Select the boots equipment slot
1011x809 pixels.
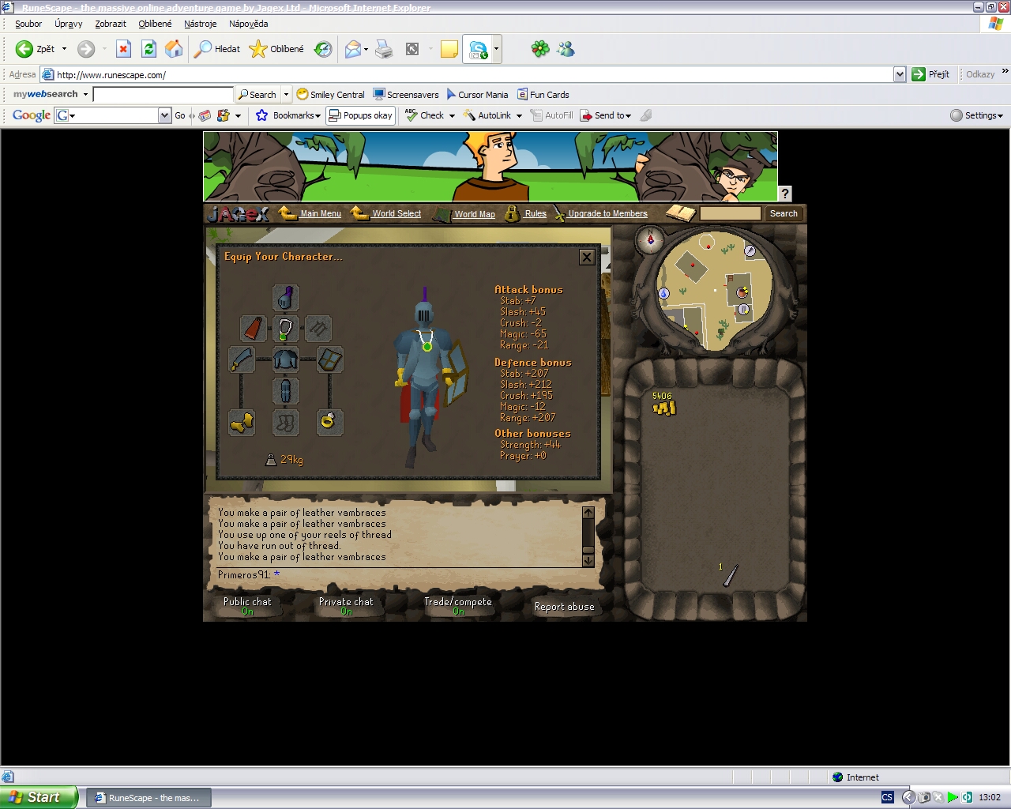coord(286,422)
